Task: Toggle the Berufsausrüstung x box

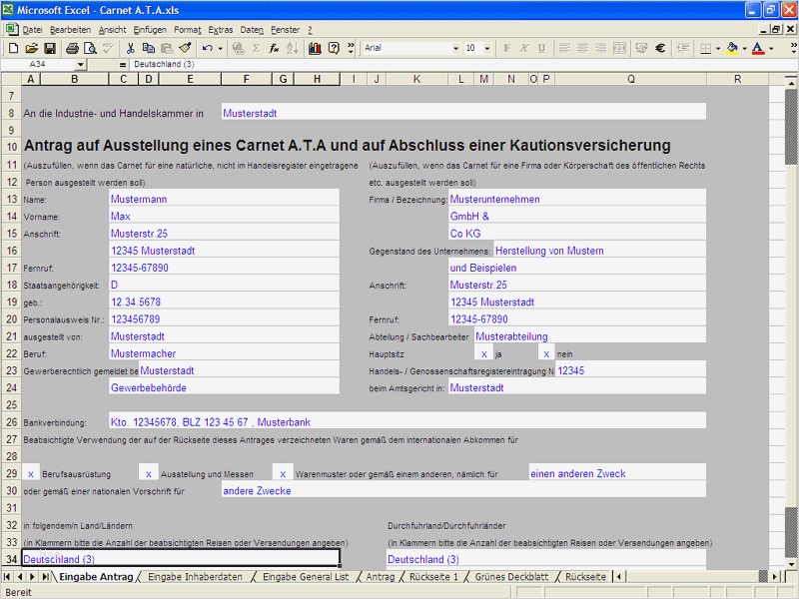Action: [x=31, y=473]
